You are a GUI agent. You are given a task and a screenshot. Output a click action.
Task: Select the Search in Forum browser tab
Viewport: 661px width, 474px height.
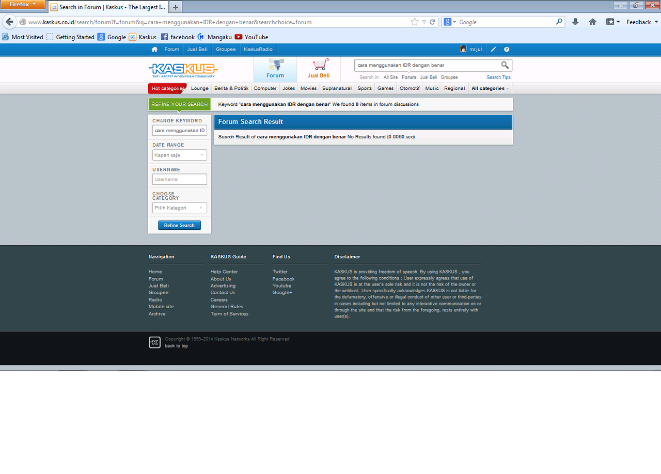(x=108, y=7)
